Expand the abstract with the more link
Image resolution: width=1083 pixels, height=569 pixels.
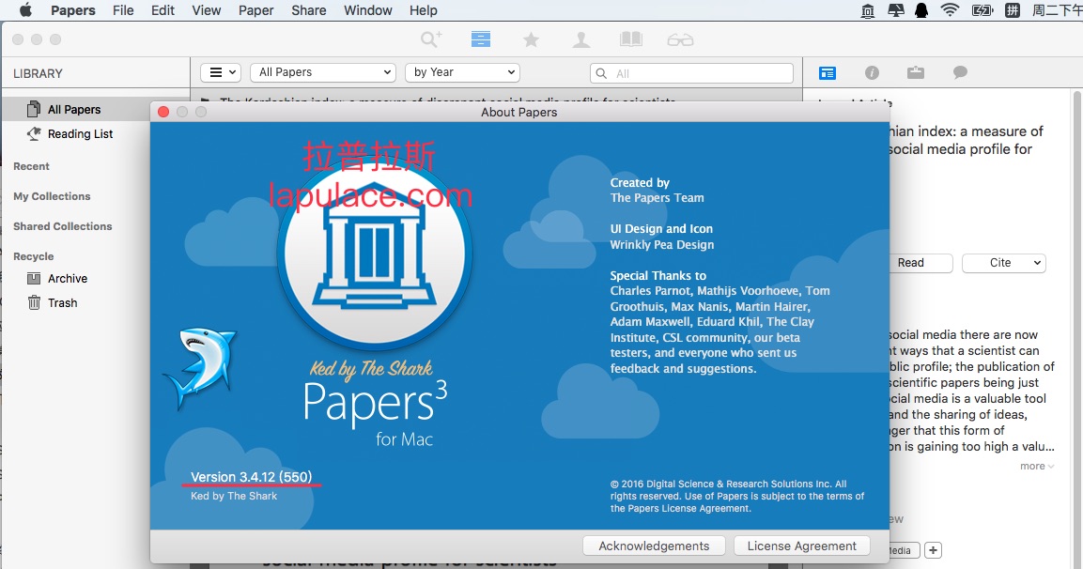coord(1037,466)
